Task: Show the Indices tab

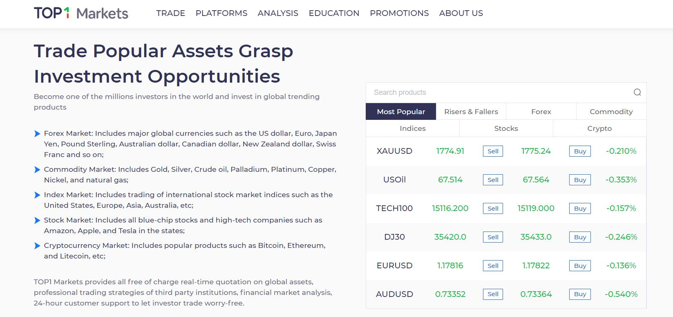Action: click(x=412, y=128)
